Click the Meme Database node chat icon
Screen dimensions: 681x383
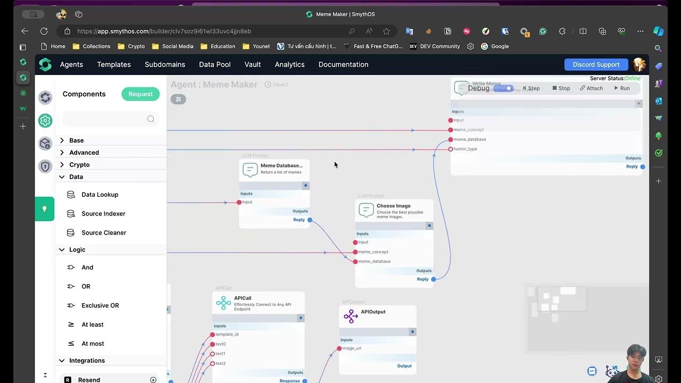[x=250, y=170]
